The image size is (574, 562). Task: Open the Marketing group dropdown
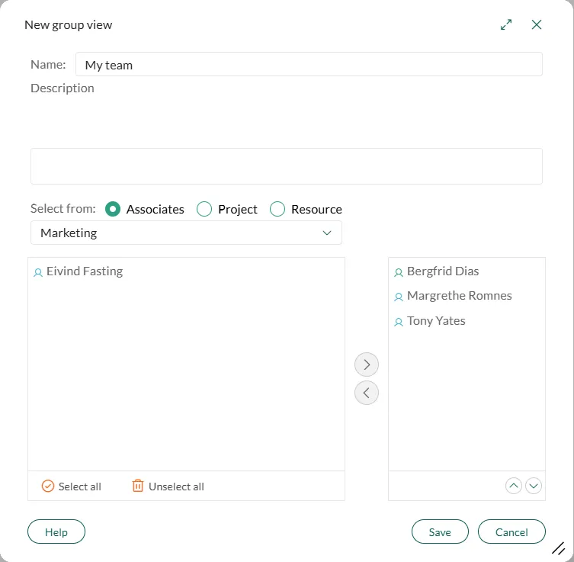tap(186, 233)
